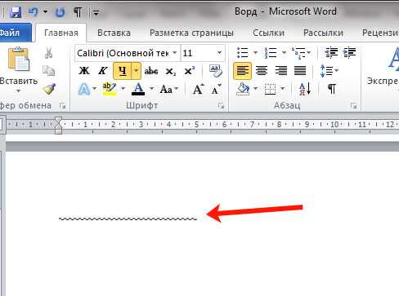Click the strikethrough abc formatting icon
Viewport: 399px width, 296px height.
pyautogui.click(x=151, y=71)
